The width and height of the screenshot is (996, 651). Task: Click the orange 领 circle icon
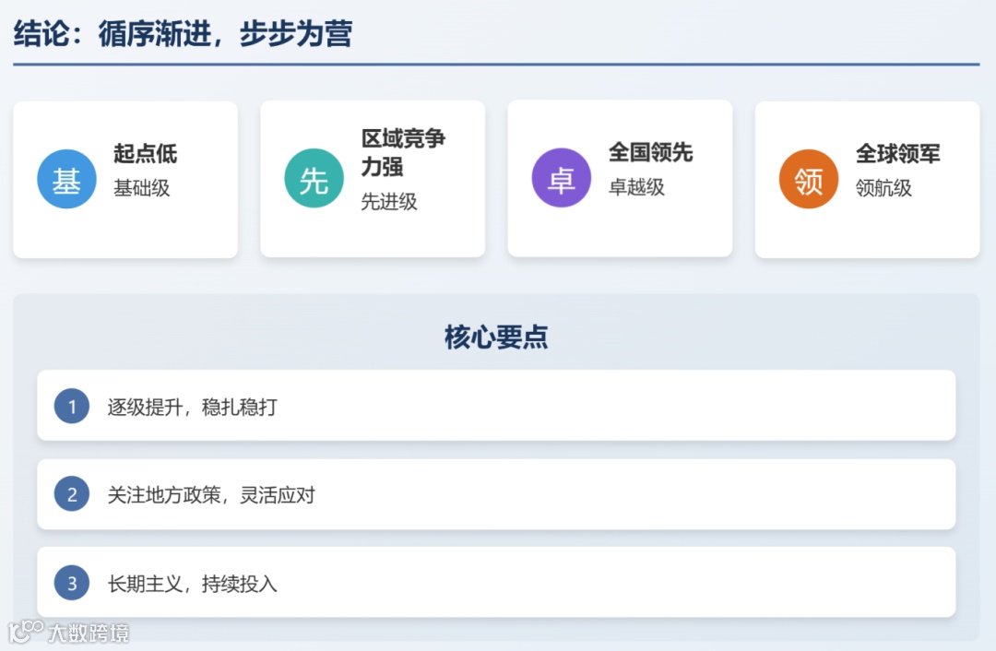[809, 179]
